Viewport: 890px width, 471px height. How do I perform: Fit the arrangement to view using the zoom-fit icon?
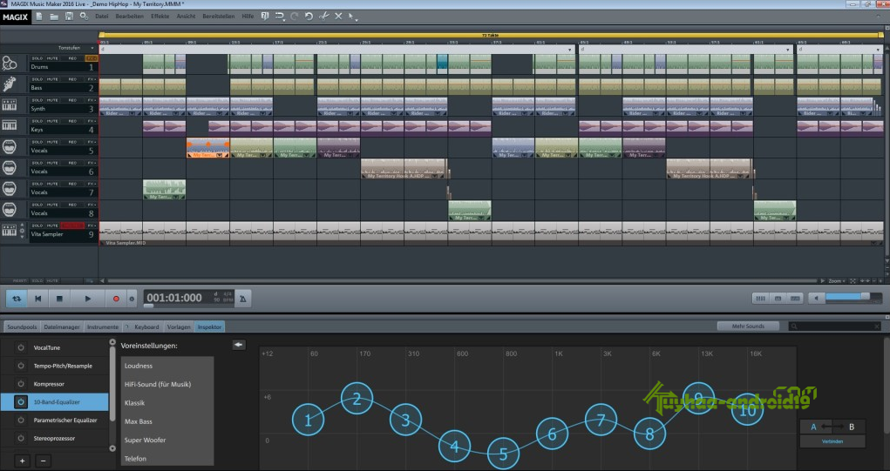853,280
